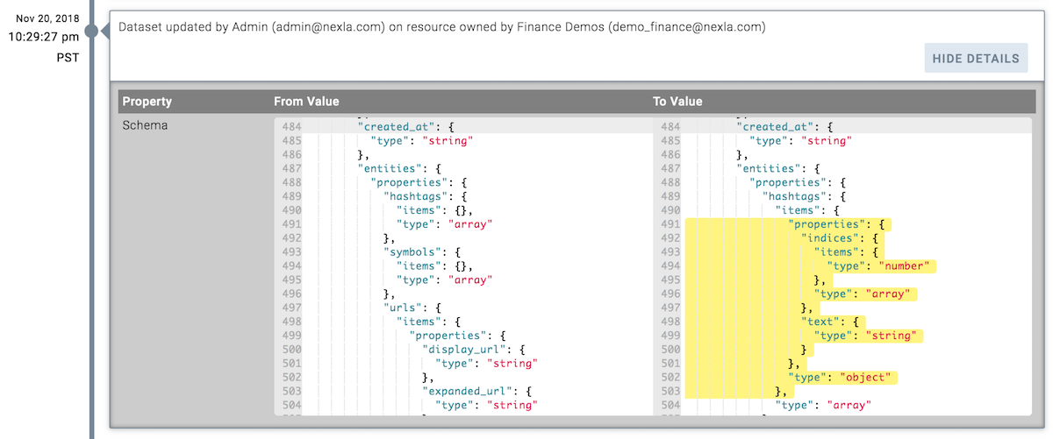Click highlighted line 502 "type": "object"
Screen dimensions: 1053x439
841,379
